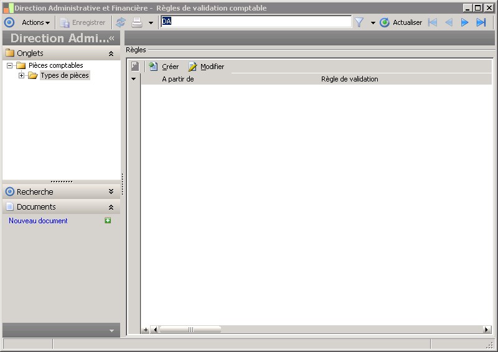Click the application icon in the title bar
The height and width of the screenshot is (352, 498).
tap(9, 8)
